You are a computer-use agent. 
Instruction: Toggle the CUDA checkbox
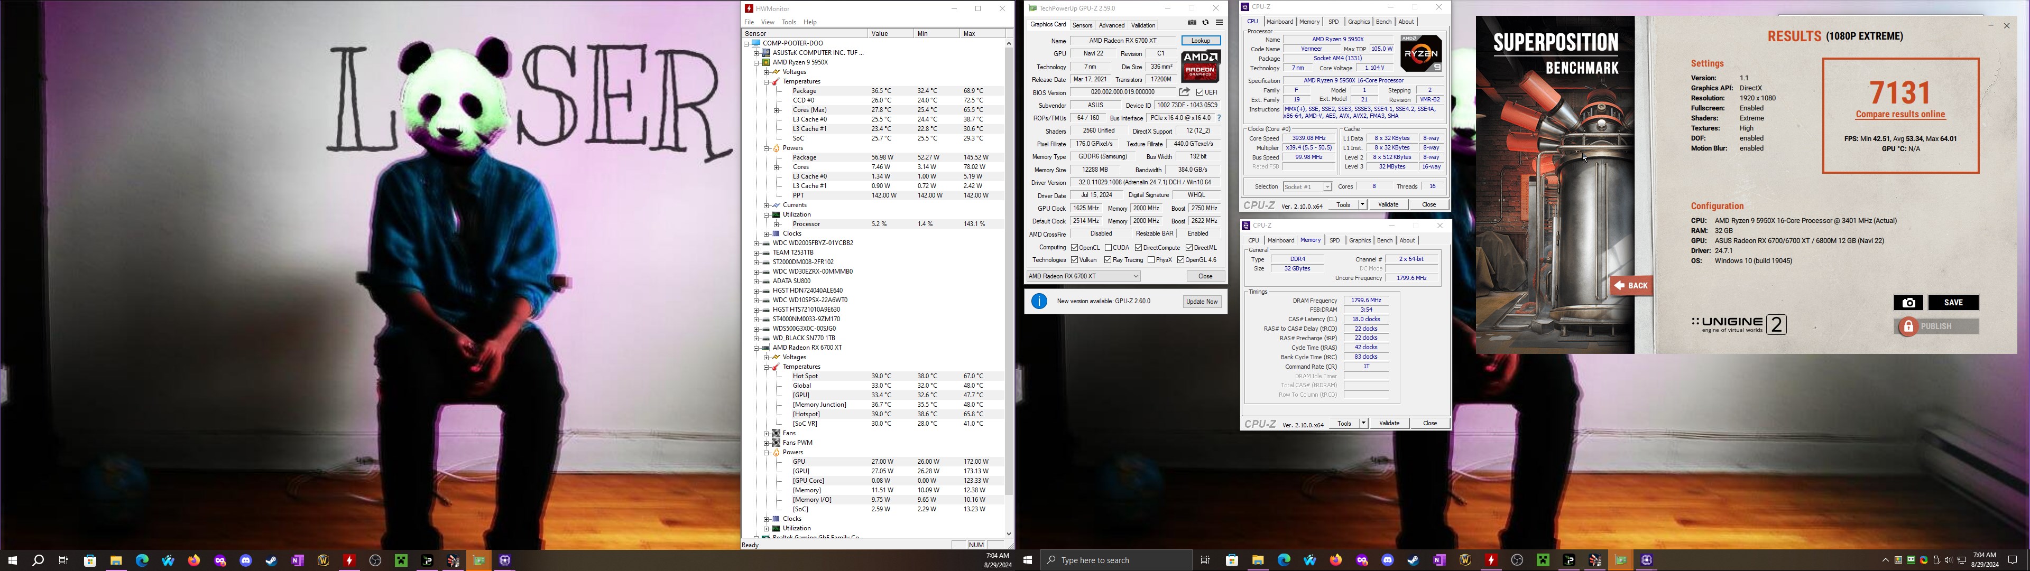click(x=1108, y=248)
